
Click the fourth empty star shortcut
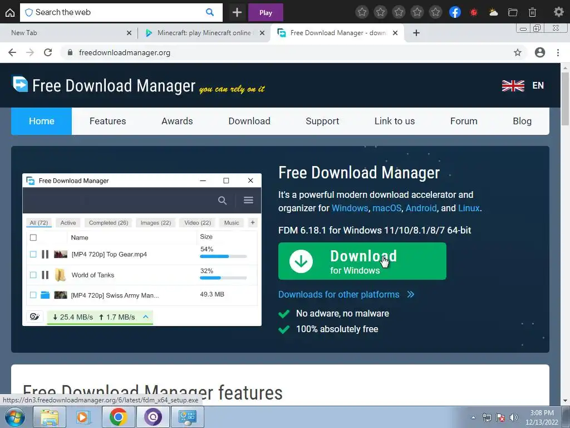click(x=417, y=12)
